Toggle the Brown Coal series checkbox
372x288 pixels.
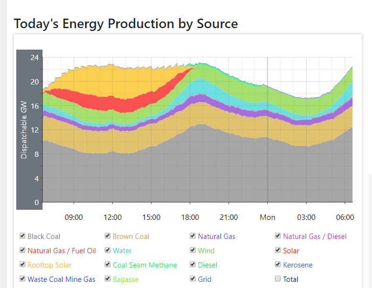(108, 236)
